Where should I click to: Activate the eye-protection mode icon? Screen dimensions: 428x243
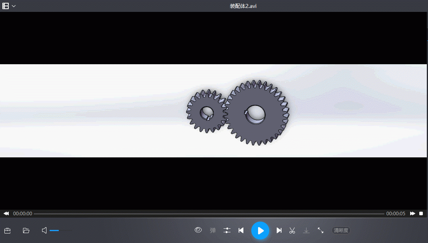pyautogui.click(x=198, y=230)
